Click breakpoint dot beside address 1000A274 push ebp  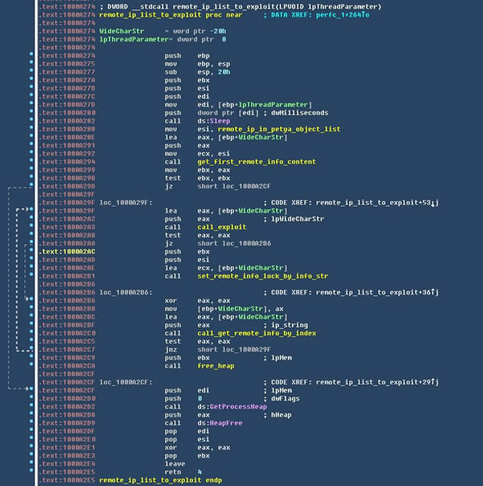(x=31, y=56)
